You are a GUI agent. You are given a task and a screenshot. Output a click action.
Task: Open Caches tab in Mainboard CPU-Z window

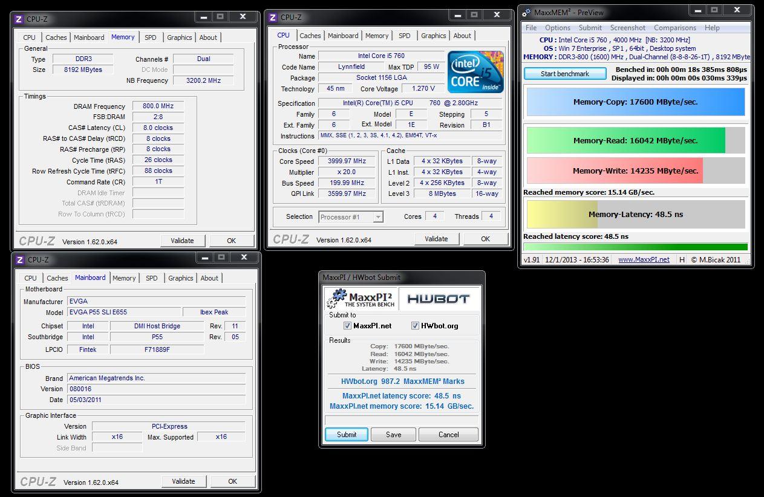tap(57, 278)
